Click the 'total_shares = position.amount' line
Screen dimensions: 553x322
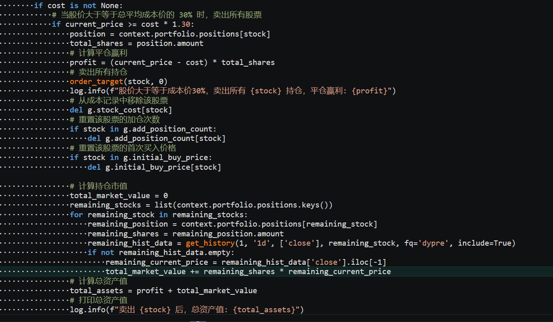pyautogui.click(x=136, y=43)
